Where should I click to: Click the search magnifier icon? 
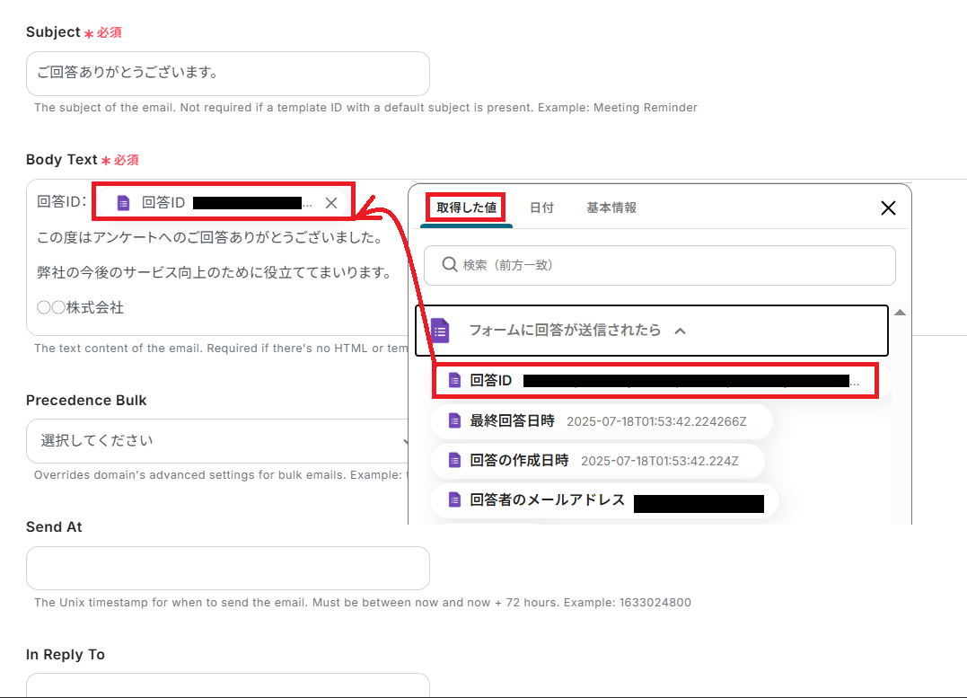pyautogui.click(x=449, y=264)
